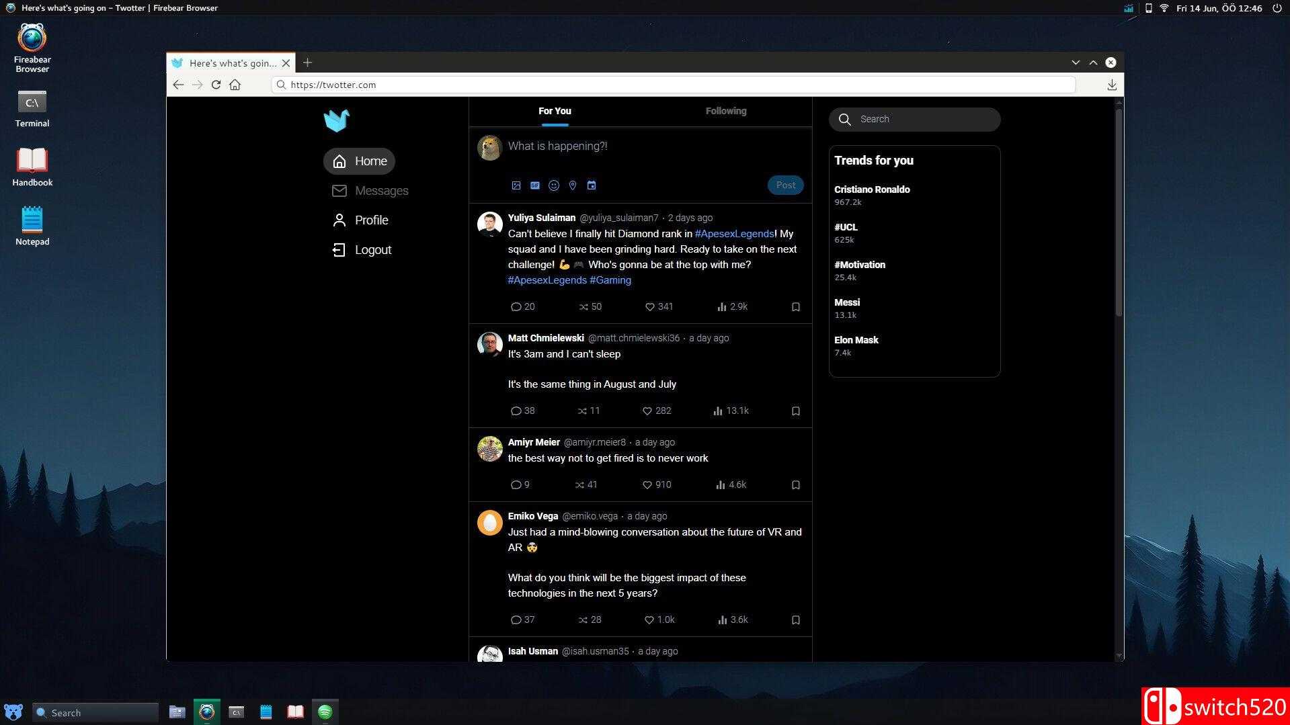Viewport: 1290px width, 725px height.
Task: Select the #UCL trending topic
Action: [x=846, y=227]
